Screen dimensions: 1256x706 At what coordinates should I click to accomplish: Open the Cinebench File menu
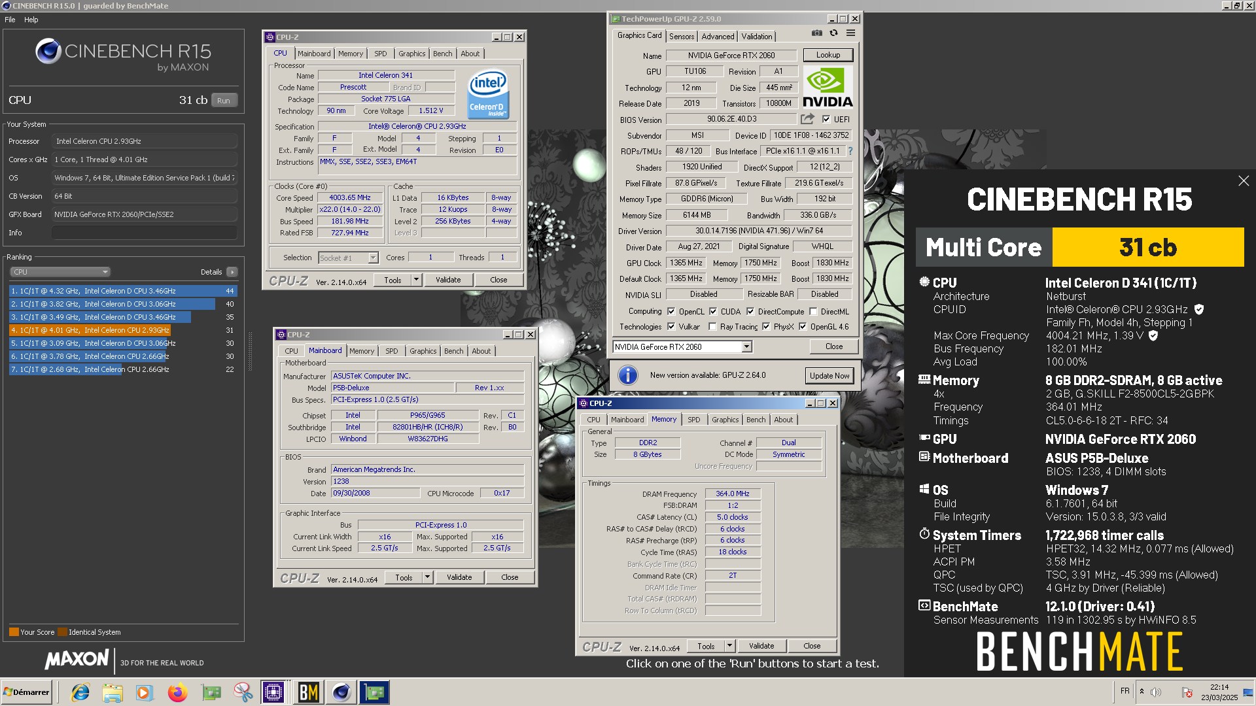[10, 20]
